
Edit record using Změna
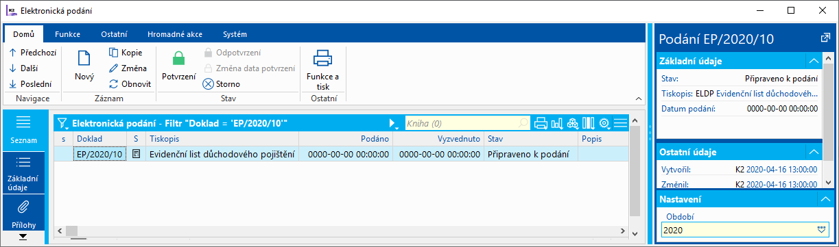pyautogui.click(x=128, y=68)
